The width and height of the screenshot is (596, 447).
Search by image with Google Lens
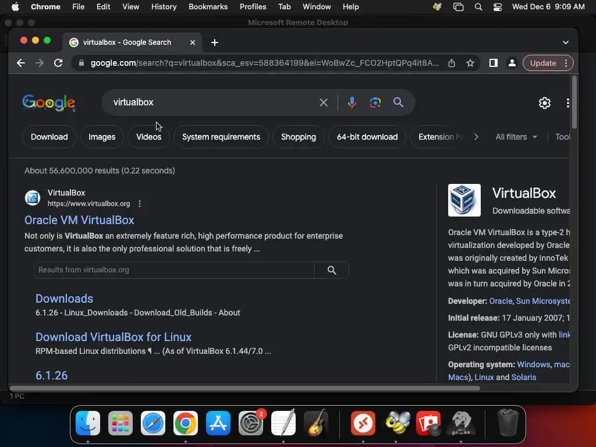click(375, 102)
